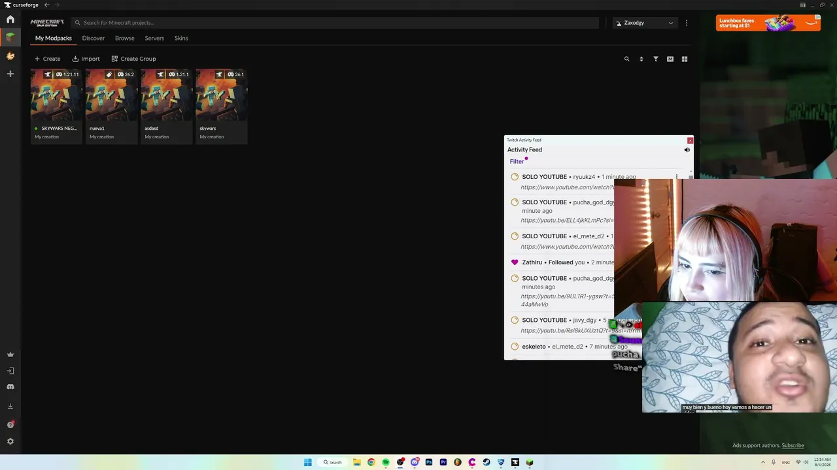Open Premiere Pro from the taskbar
This screenshot has width=837, height=470.
pos(443,462)
